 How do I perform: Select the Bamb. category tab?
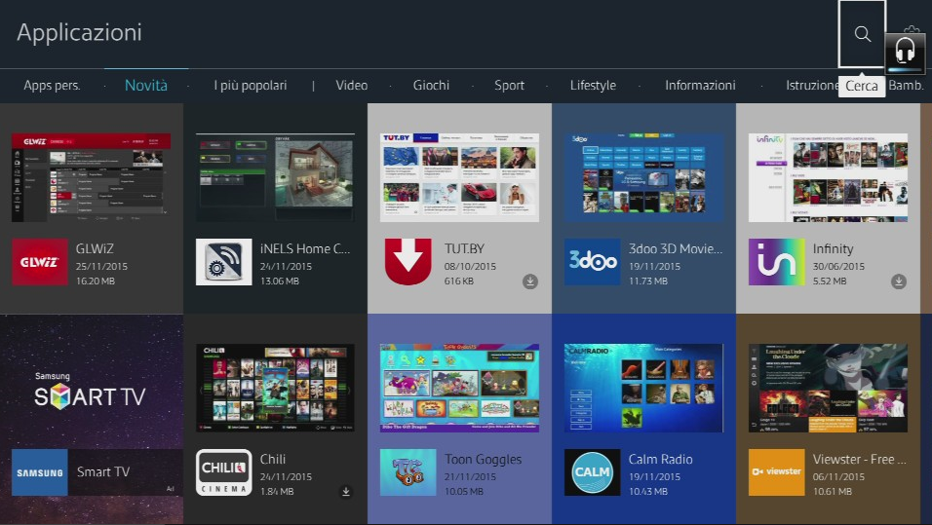point(906,86)
